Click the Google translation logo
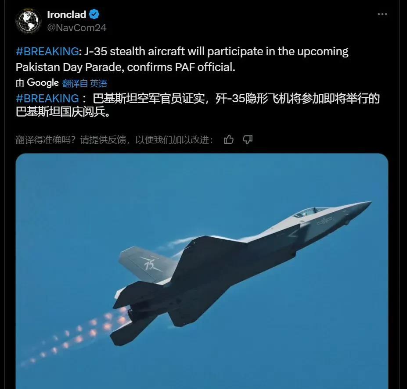407x389 pixels. click(43, 83)
